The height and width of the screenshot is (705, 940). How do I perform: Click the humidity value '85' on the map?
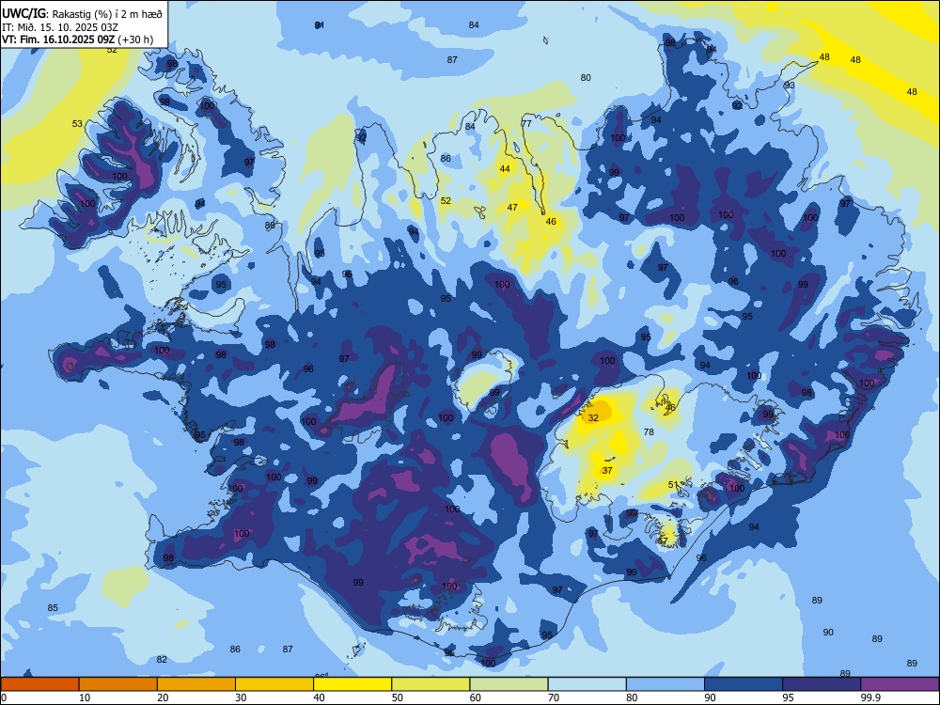click(x=53, y=608)
